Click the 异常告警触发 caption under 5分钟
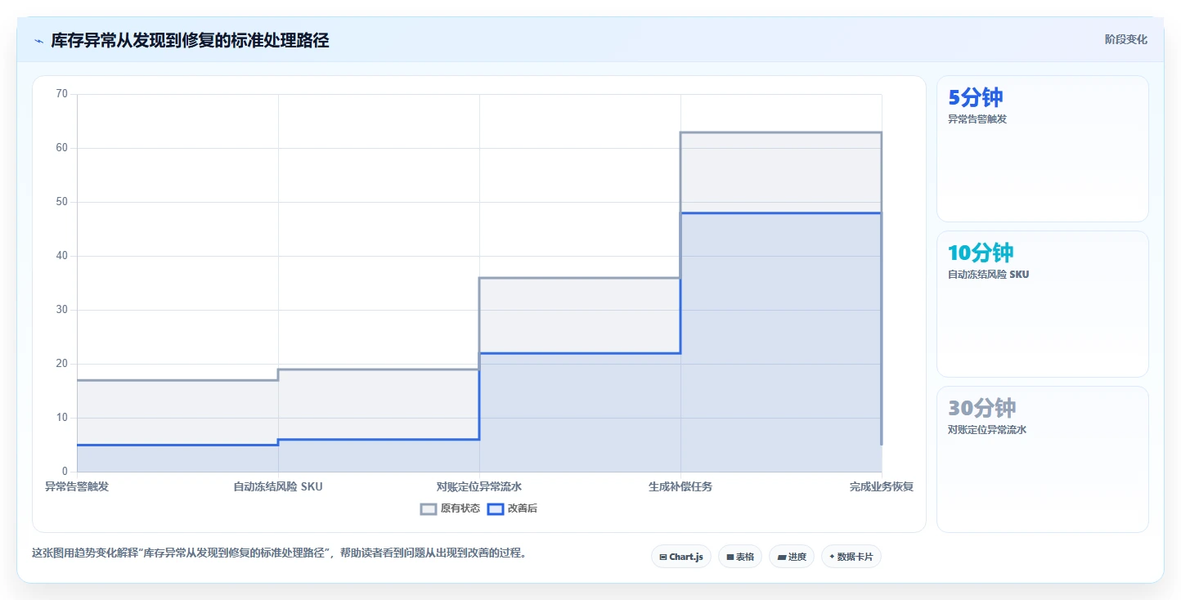The width and height of the screenshot is (1181, 600). [x=977, y=119]
